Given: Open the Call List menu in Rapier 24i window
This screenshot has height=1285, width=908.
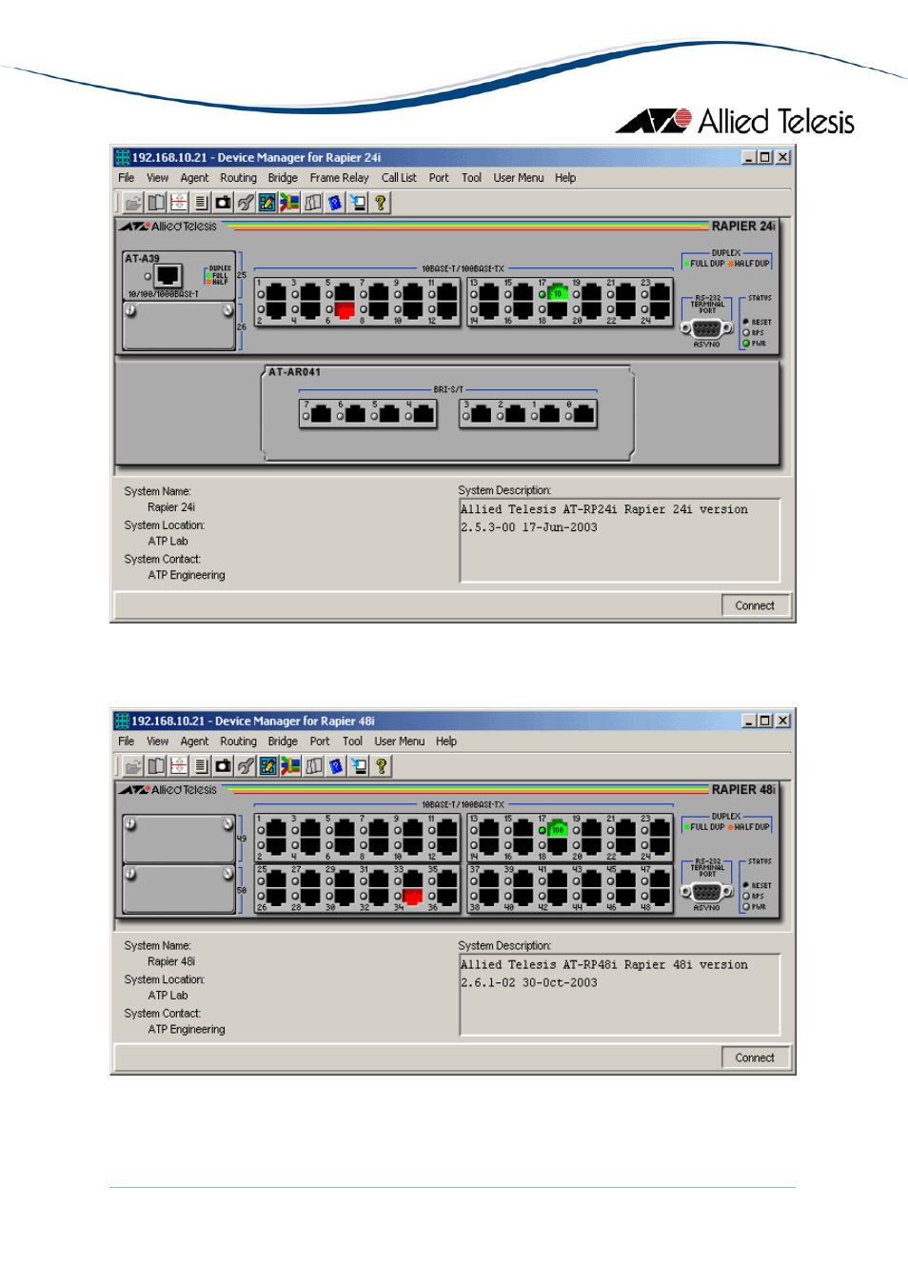Looking at the screenshot, I should (x=399, y=178).
